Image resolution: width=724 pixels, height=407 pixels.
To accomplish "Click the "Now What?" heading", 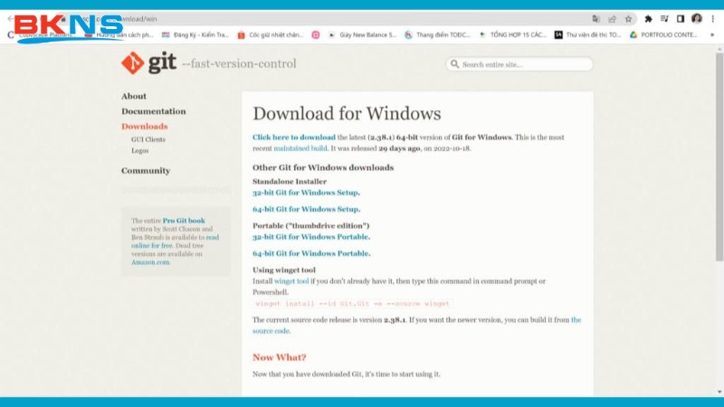I will (280, 357).
